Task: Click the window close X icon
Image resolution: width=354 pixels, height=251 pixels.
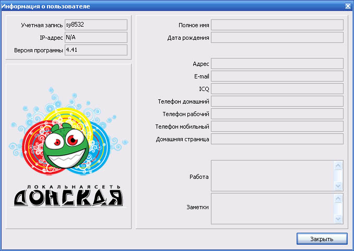Action: pos(348,6)
